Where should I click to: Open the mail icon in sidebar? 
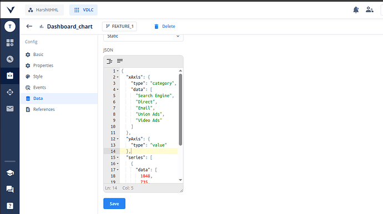pyautogui.click(x=10, y=109)
